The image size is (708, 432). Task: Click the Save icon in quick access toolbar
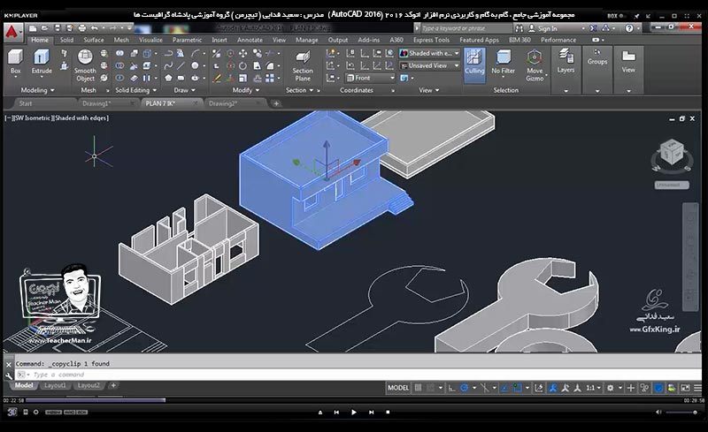tap(58, 28)
